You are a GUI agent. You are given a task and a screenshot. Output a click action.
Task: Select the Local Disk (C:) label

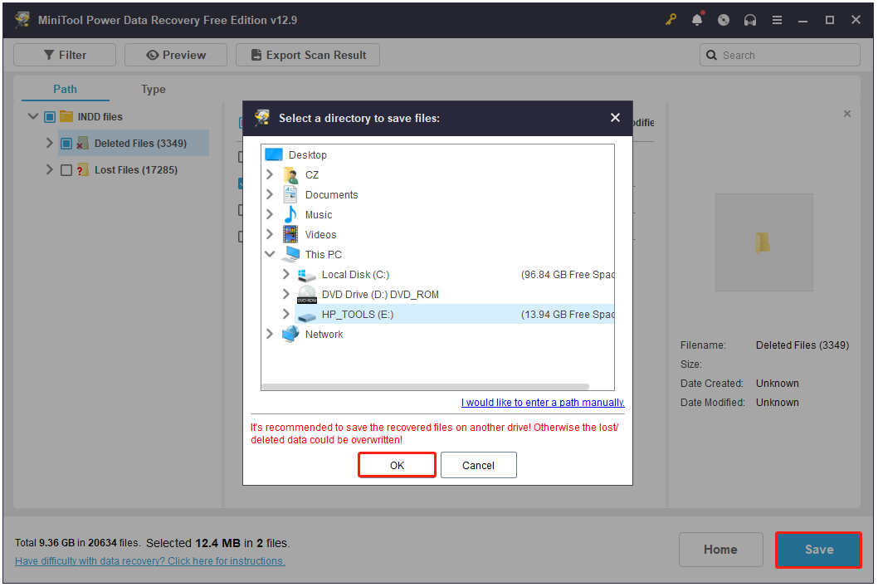point(355,275)
